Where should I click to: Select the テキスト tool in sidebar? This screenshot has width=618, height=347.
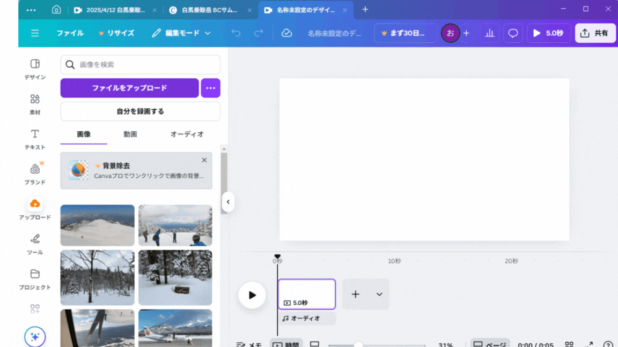click(x=35, y=139)
